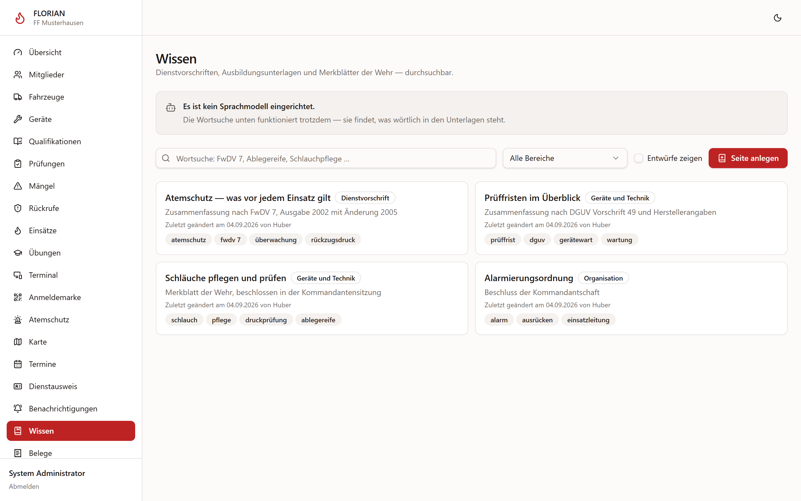Open the Alle Bereiche dropdown
This screenshot has height=501, width=801.
(x=565, y=158)
